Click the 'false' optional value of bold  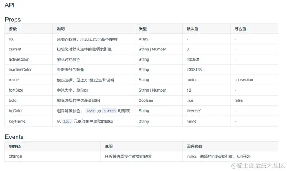[x=239, y=100]
